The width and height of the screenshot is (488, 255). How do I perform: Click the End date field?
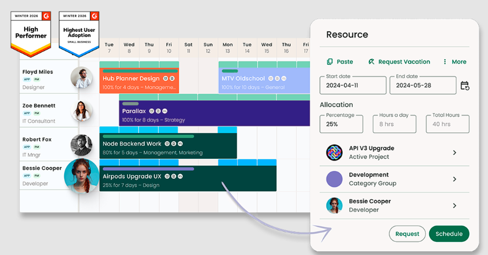coord(423,85)
